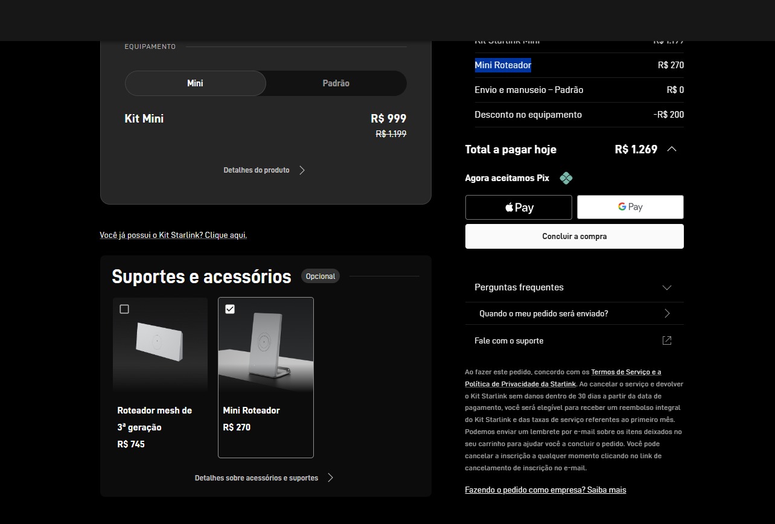
Task: Open Fazendo o pedido como empresa link
Action: click(545, 490)
